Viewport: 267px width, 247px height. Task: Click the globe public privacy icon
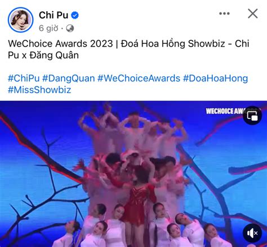point(70,28)
